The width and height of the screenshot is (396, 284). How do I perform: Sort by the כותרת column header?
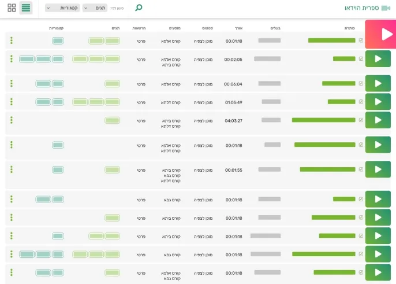coord(349,28)
